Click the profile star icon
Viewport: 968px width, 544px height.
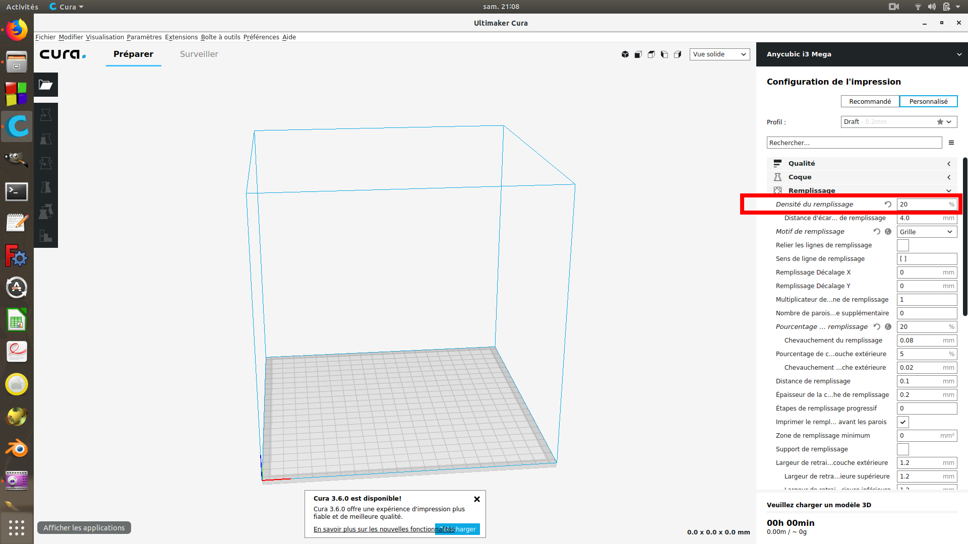point(940,122)
